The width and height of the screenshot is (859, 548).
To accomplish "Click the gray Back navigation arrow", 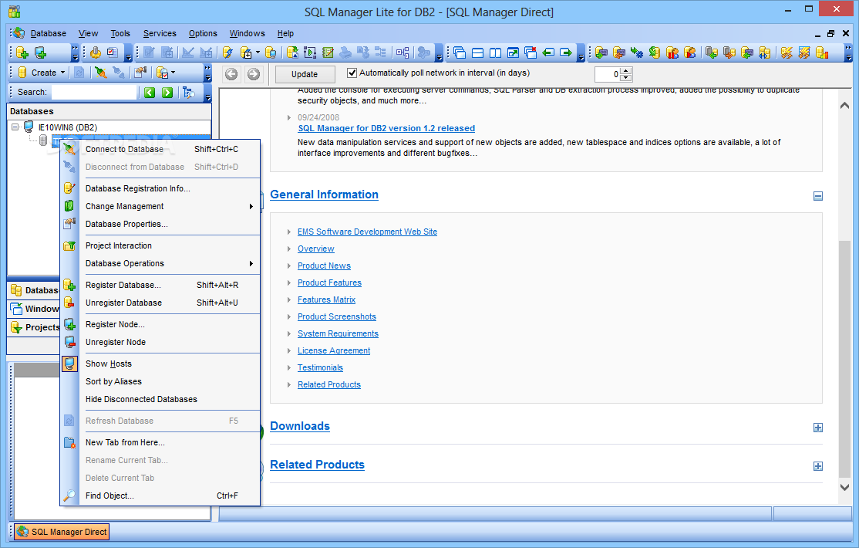I will pyautogui.click(x=231, y=73).
